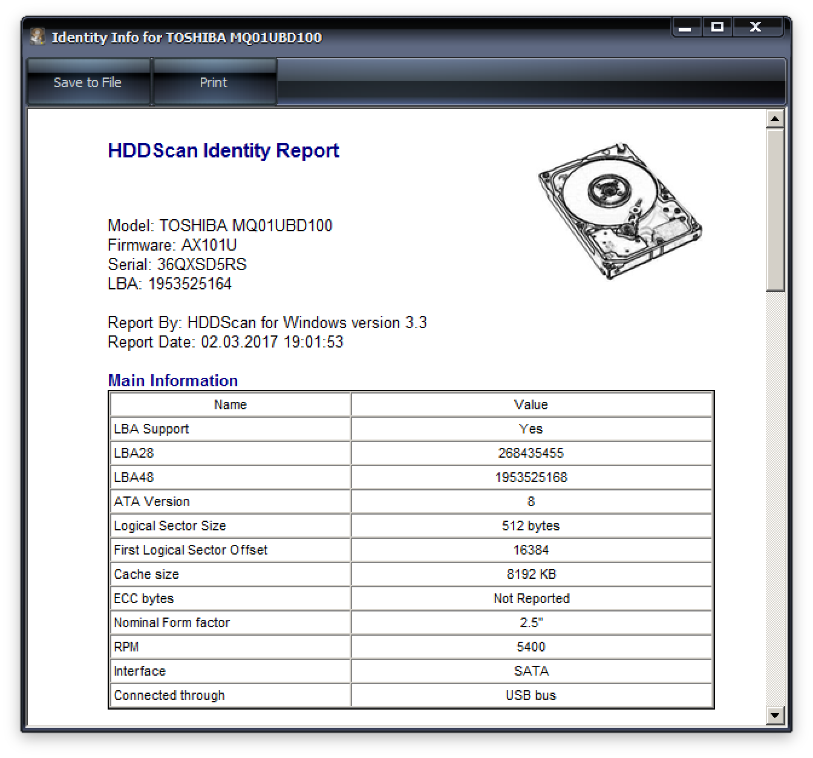The height and width of the screenshot is (758, 813).
Task: Minimize the Identity Info window
Action: [686, 27]
